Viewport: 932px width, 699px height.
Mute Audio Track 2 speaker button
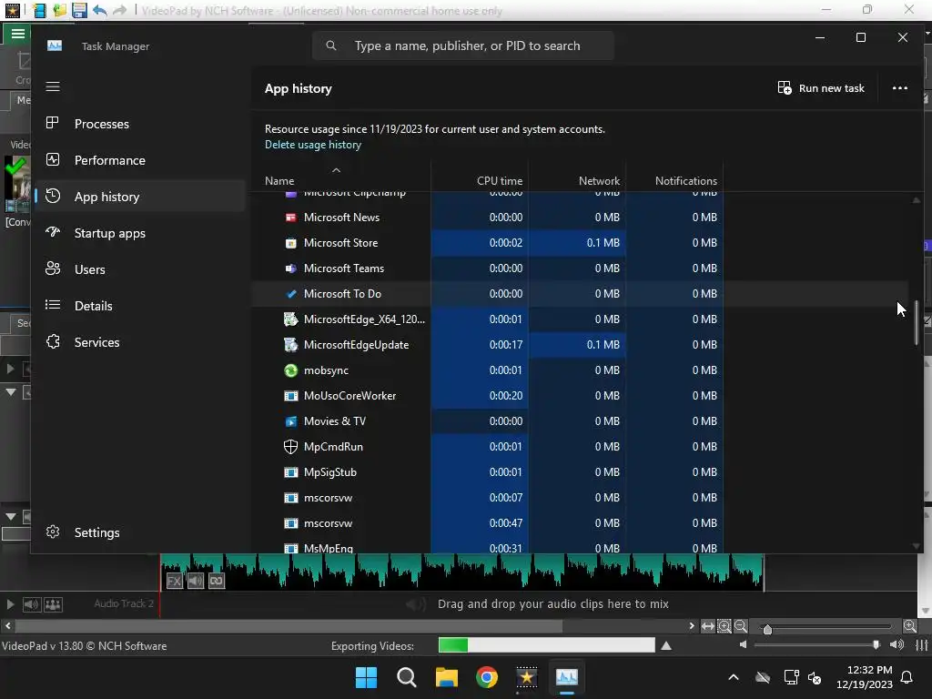31,604
